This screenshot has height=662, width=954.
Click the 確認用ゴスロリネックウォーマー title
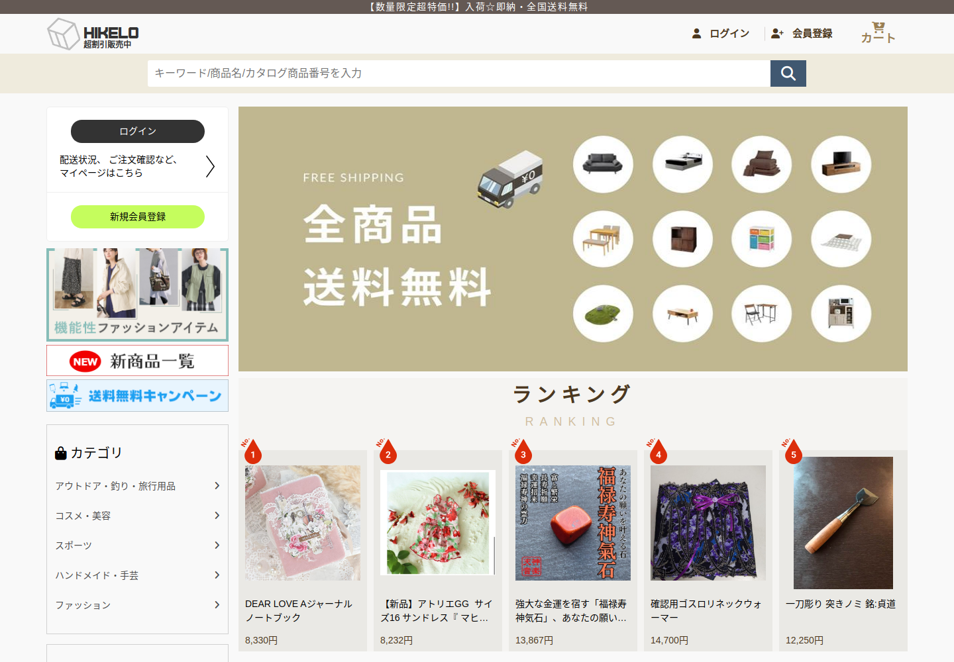tap(706, 610)
